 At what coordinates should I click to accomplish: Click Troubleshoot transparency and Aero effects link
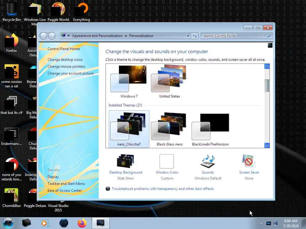pos(163,189)
